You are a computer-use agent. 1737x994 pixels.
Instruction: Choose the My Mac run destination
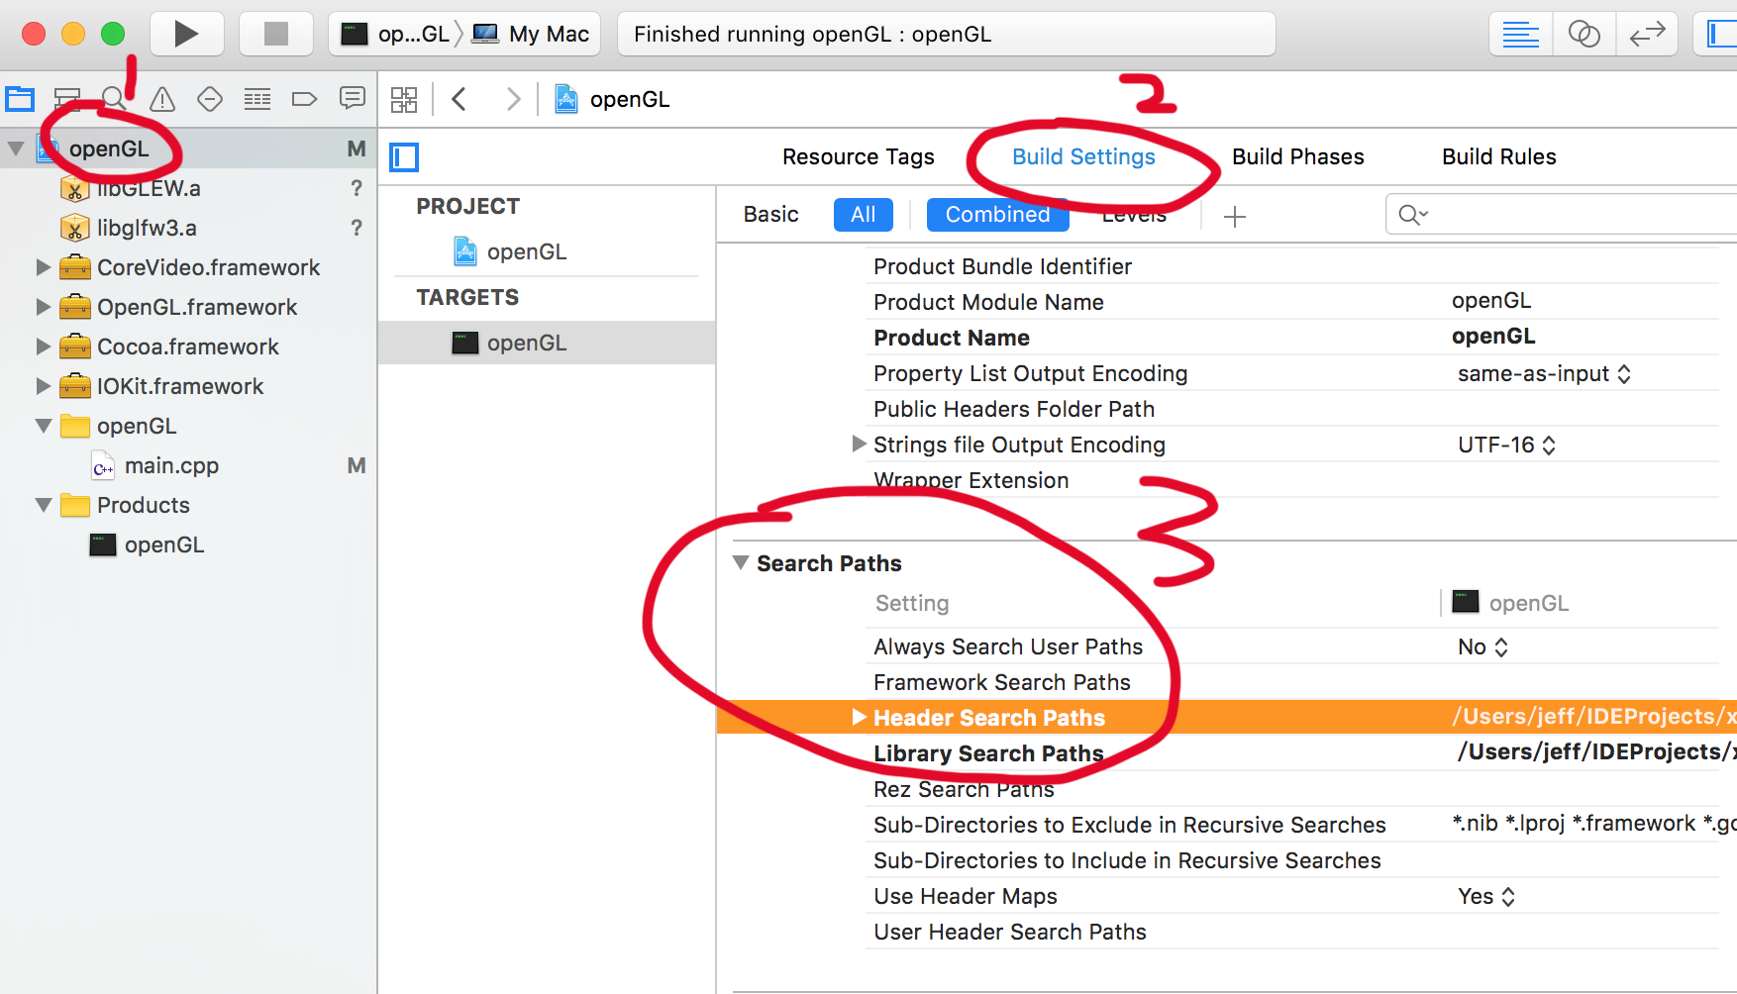click(x=531, y=34)
